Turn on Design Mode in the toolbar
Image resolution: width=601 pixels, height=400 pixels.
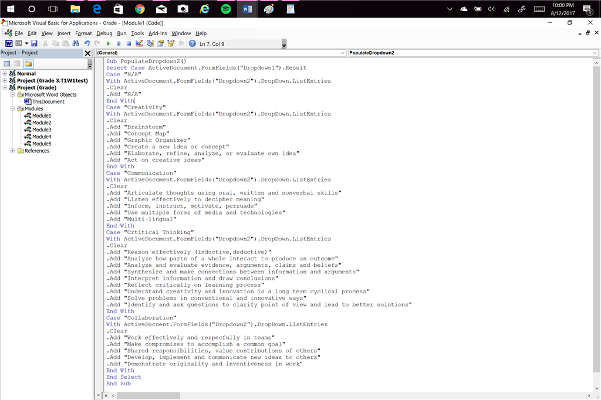tap(139, 43)
